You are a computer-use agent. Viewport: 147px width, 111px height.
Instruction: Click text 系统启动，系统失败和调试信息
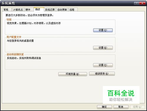click(x=24, y=58)
